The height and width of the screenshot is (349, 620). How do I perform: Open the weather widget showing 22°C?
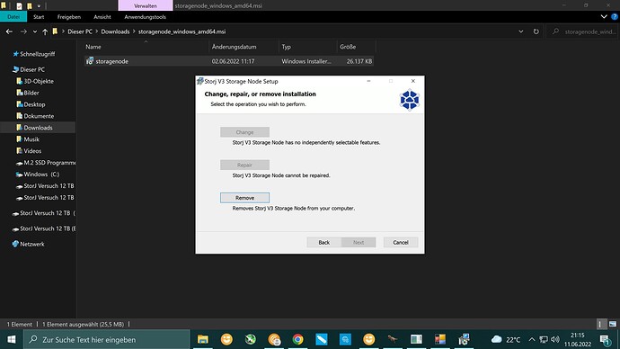(x=506, y=339)
